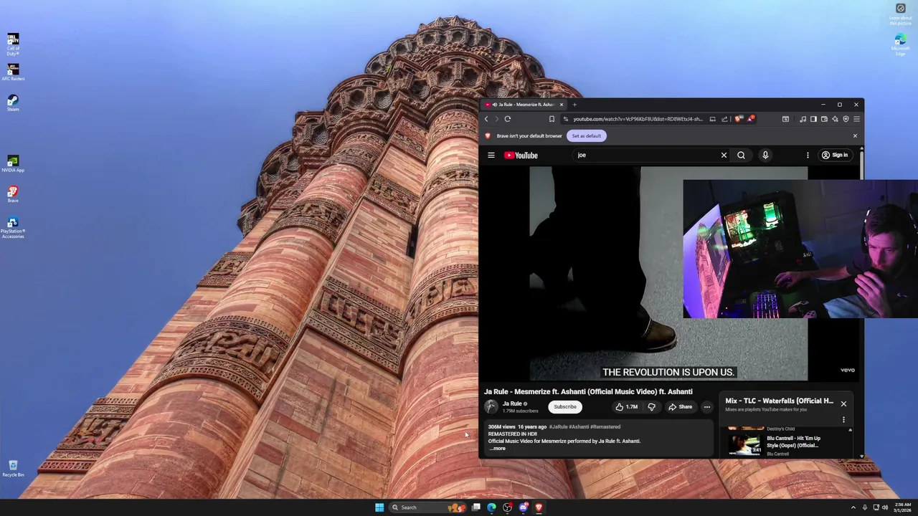This screenshot has width=918, height=516.
Task: Go to YouTube home via logo
Action: coord(521,155)
